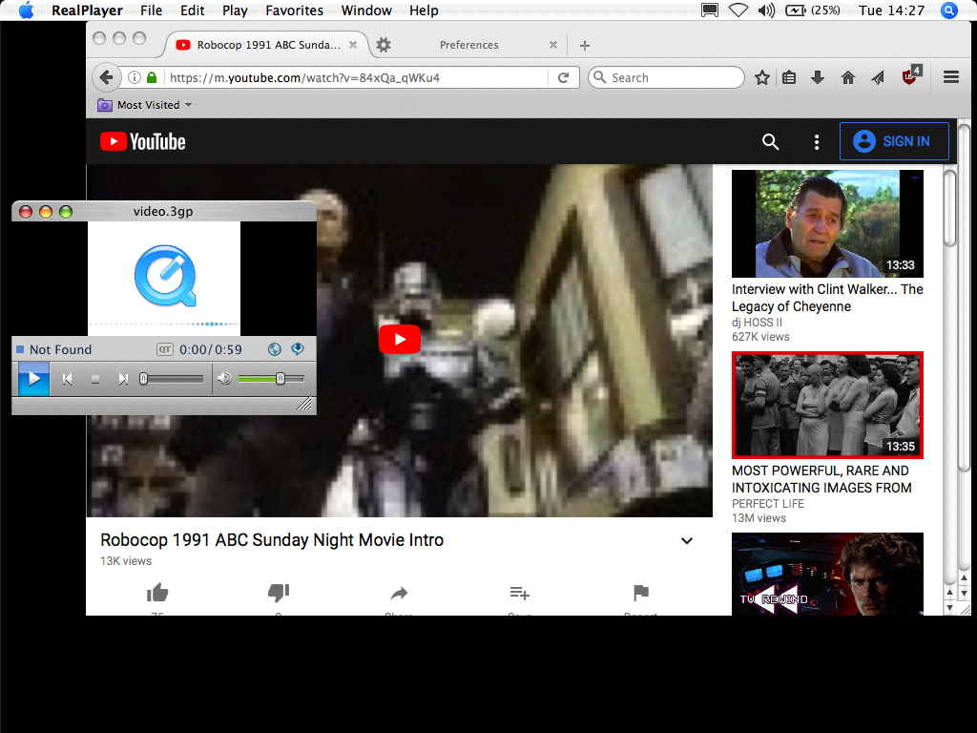
Task: Open a new browser tab with plus
Action: (585, 45)
